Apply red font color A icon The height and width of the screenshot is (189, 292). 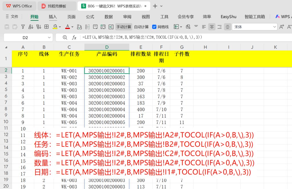pos(67,27)
